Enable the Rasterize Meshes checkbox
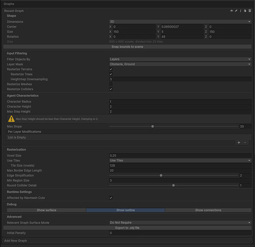Image resolution: width=255 pixels, height=247 pixels. 111,84
